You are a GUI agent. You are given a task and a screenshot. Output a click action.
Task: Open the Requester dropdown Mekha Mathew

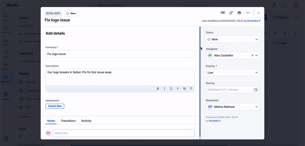coord(233,107)
